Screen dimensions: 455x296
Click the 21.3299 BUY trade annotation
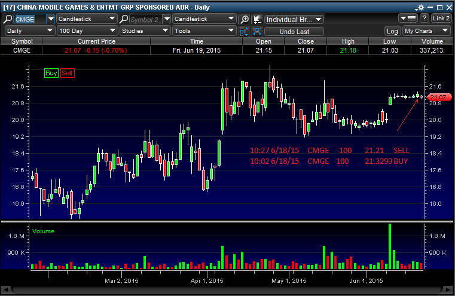[329, 161]
